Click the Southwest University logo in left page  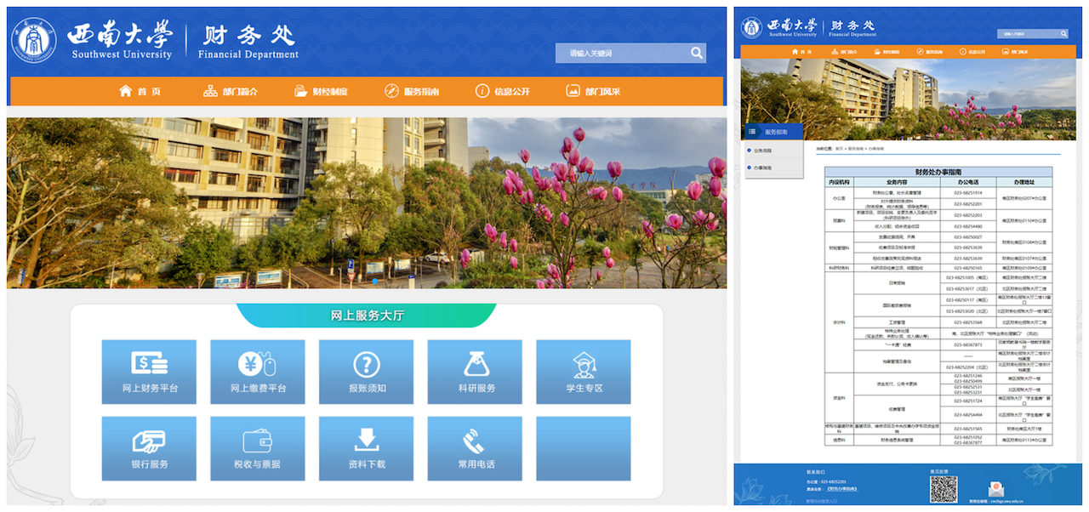[x=34, y=41]
